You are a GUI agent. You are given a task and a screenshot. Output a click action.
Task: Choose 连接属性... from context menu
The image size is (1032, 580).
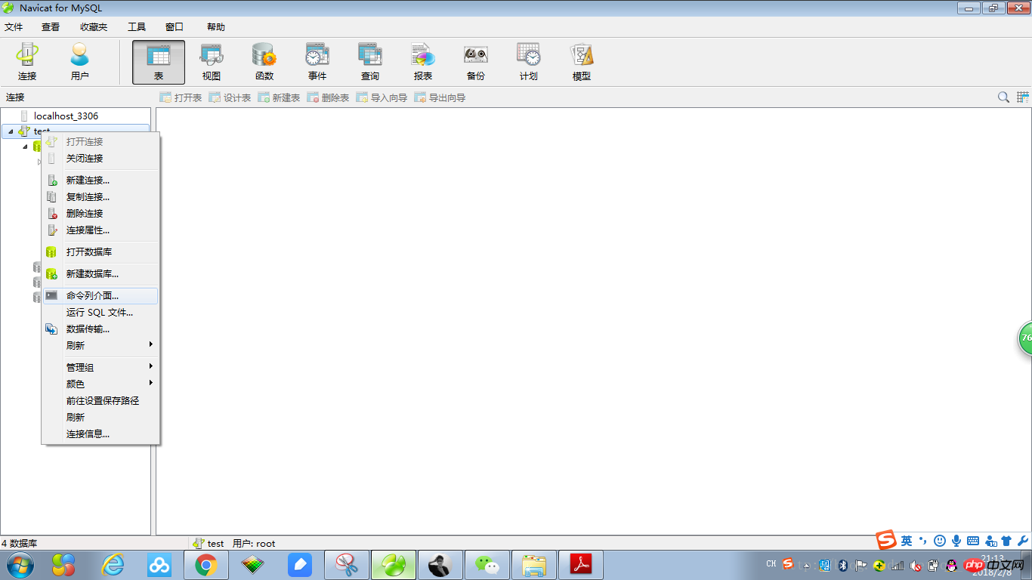coord(100,230)
